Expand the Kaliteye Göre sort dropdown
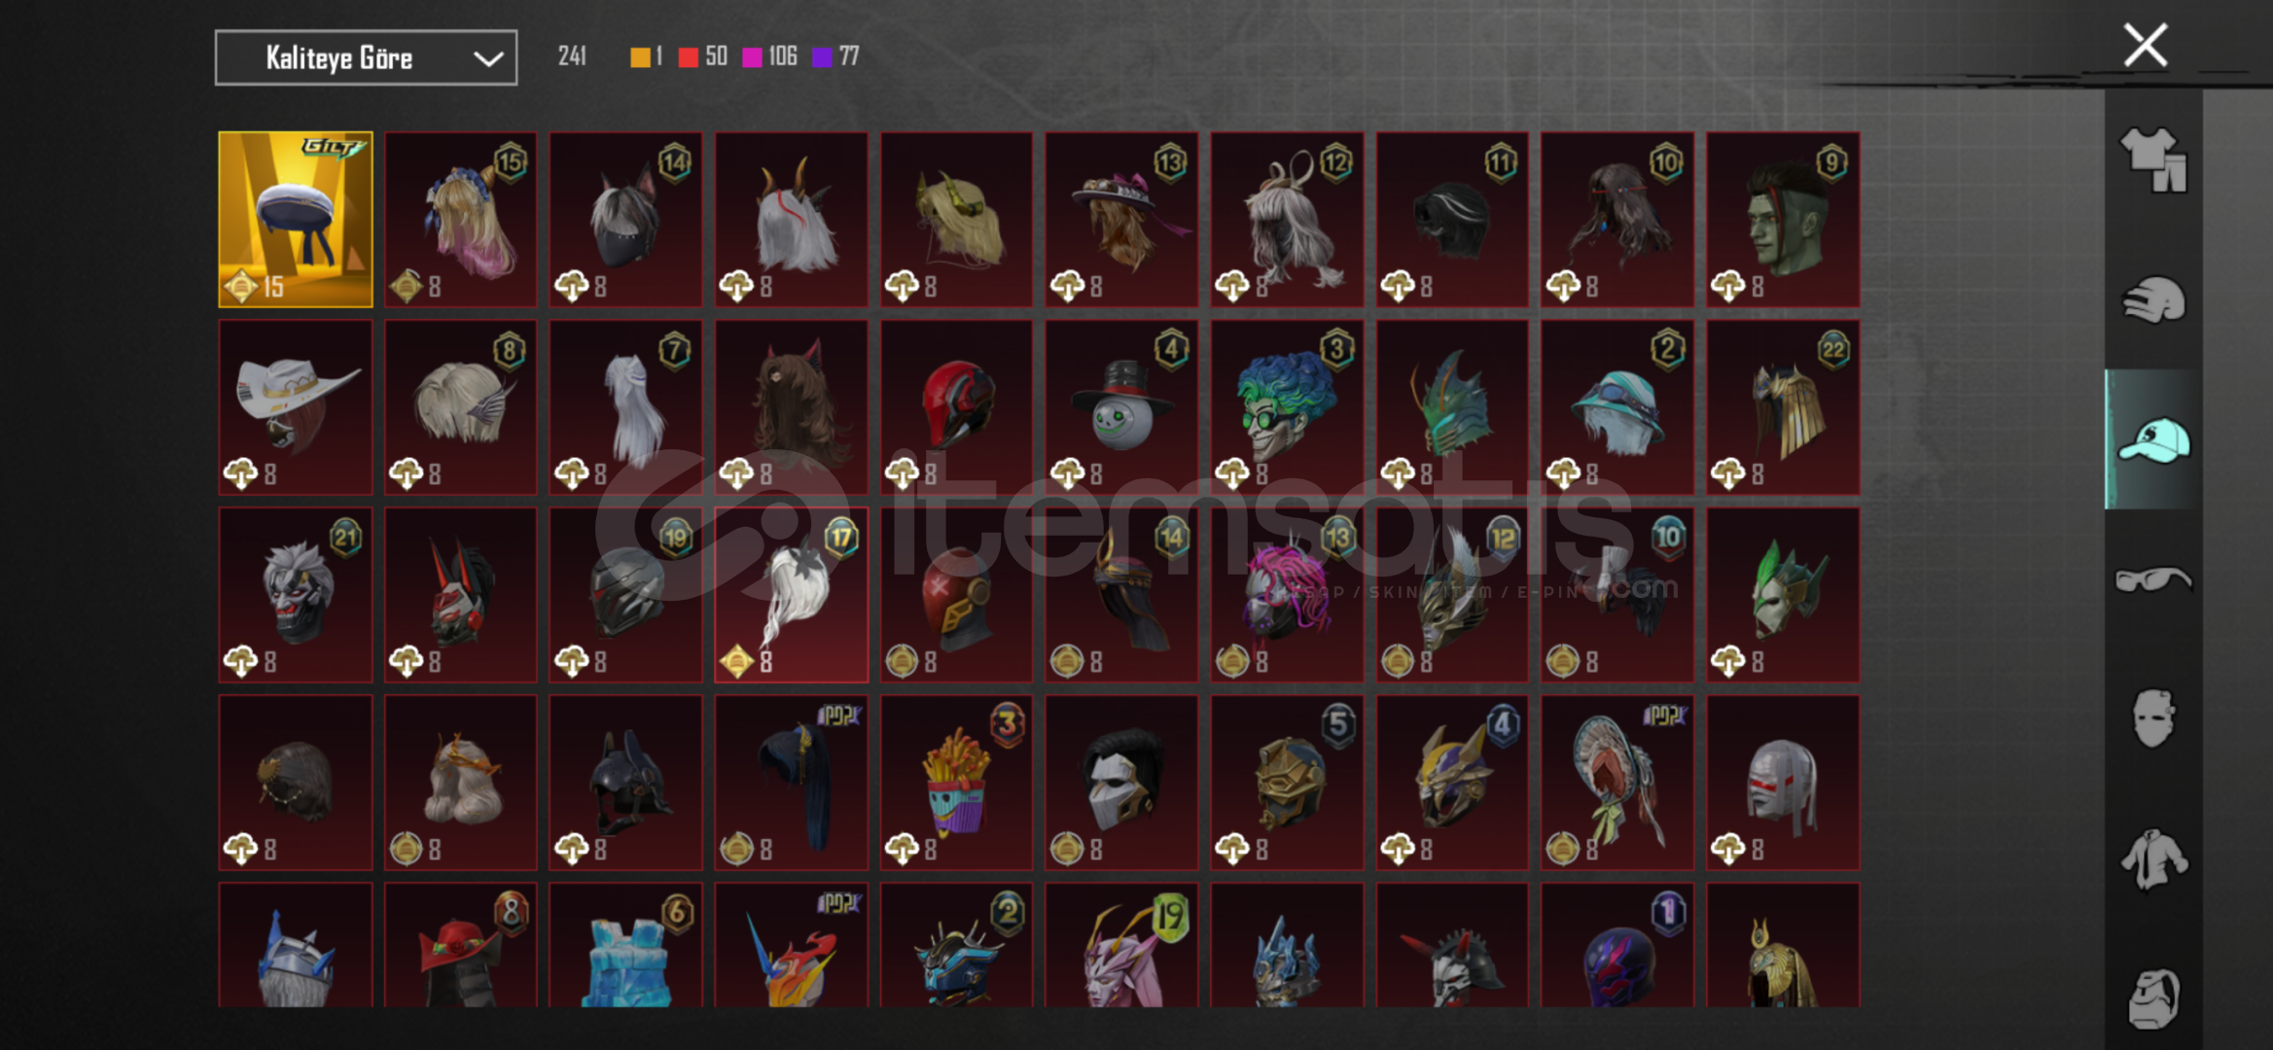The height and width of the screenshot is (1050, 2273). click(x=366, y=58)
